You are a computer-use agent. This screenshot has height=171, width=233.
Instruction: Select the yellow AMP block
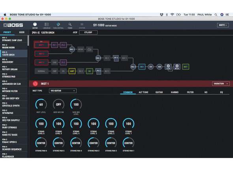pyautogui.click(x=72, y=71)
